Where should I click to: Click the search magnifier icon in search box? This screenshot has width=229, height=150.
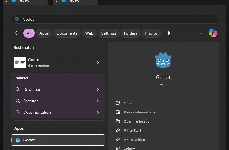17,19
